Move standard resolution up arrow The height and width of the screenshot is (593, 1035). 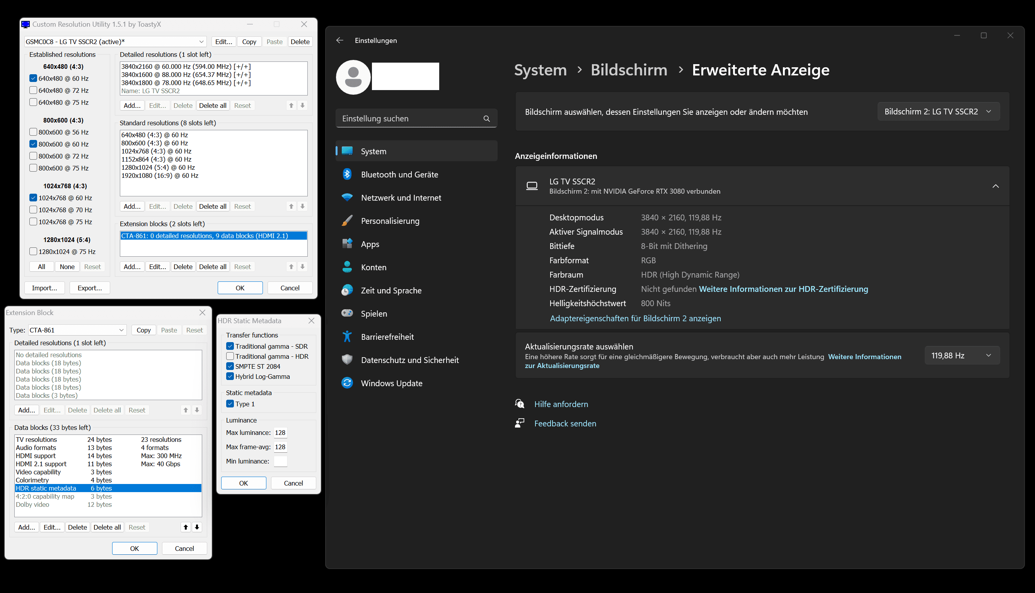291,206
